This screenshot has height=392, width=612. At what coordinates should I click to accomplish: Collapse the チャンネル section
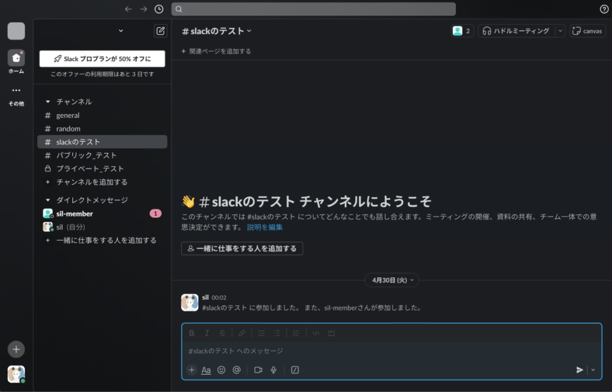[48, 102]
